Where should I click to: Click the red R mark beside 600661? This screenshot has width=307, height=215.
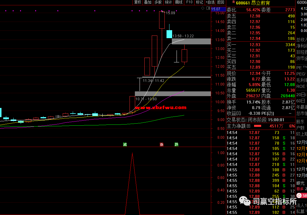[x=234, y=2]
